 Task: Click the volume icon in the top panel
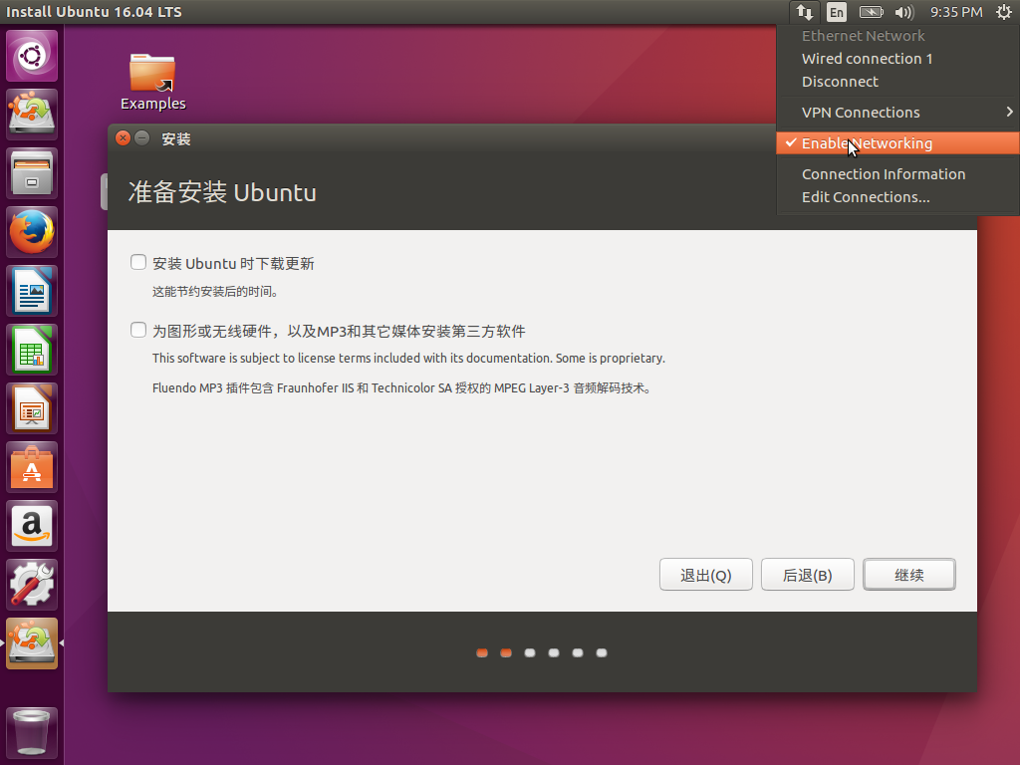(x=901, y=12)
